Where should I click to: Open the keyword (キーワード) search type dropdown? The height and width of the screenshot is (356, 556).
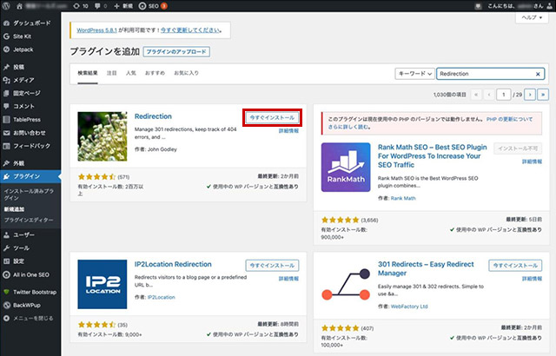414,74
